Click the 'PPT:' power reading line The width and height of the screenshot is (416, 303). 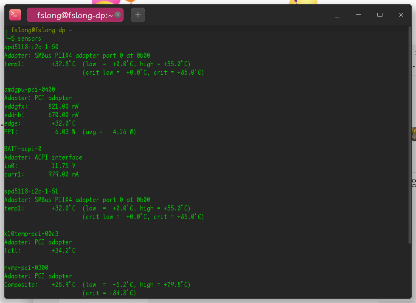click(x=70, y=132)
